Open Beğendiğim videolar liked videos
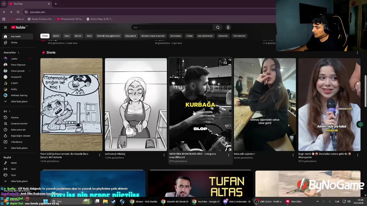This screenshot has height=206, width=367. click(x=17, y=136)
